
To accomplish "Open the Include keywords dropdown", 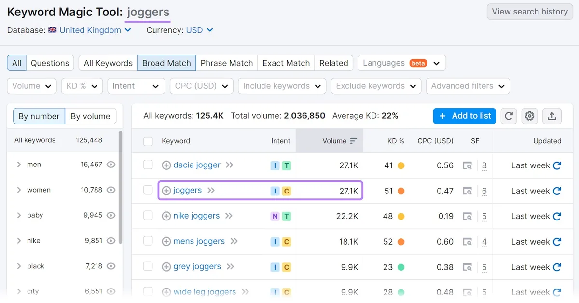I will pos(282,86).
